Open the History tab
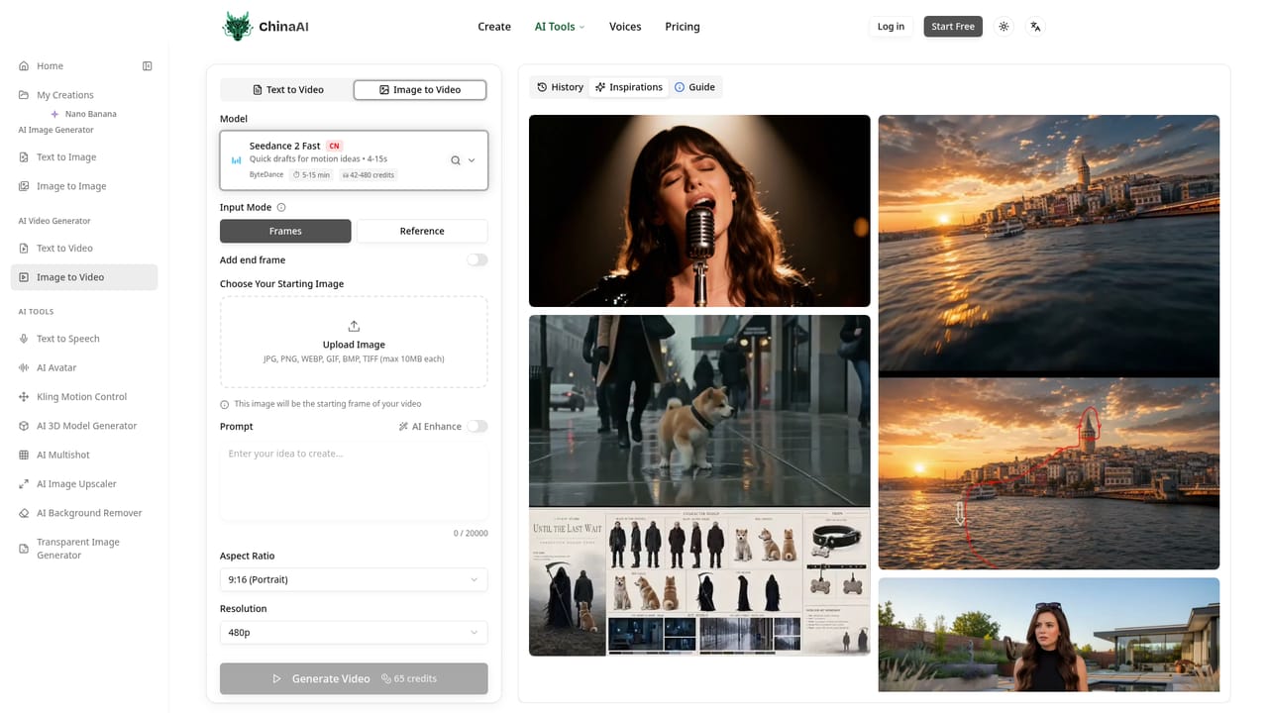The height and width of the screenshot is (713, 1268). coord(560,87)
